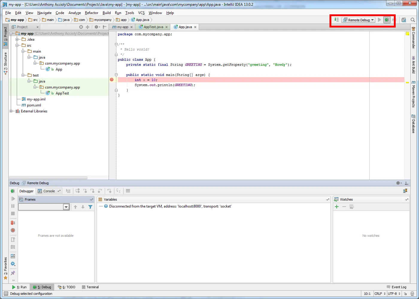Open the Database tool window
This screenshot has width=419, height=299.
click(x=413, y=124)
